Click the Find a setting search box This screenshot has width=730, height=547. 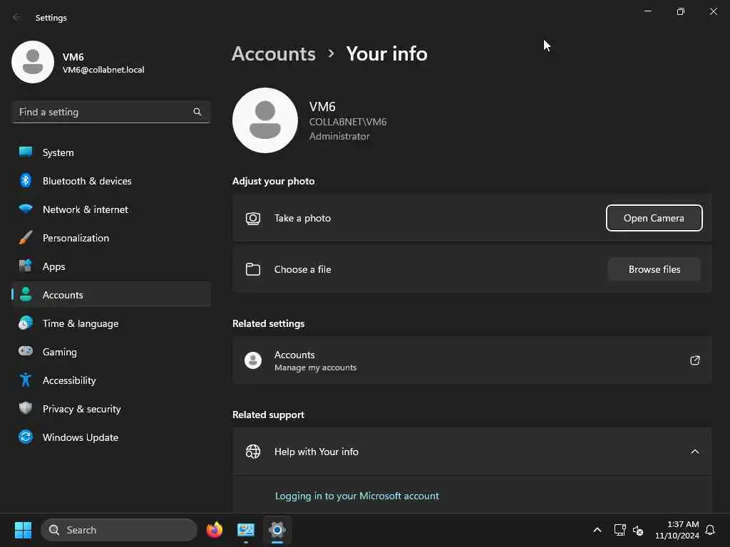[111, 112]
